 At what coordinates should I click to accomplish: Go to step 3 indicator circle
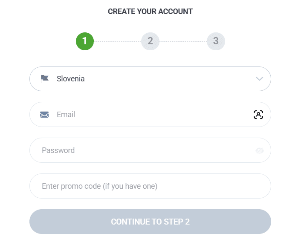[216, 41]
